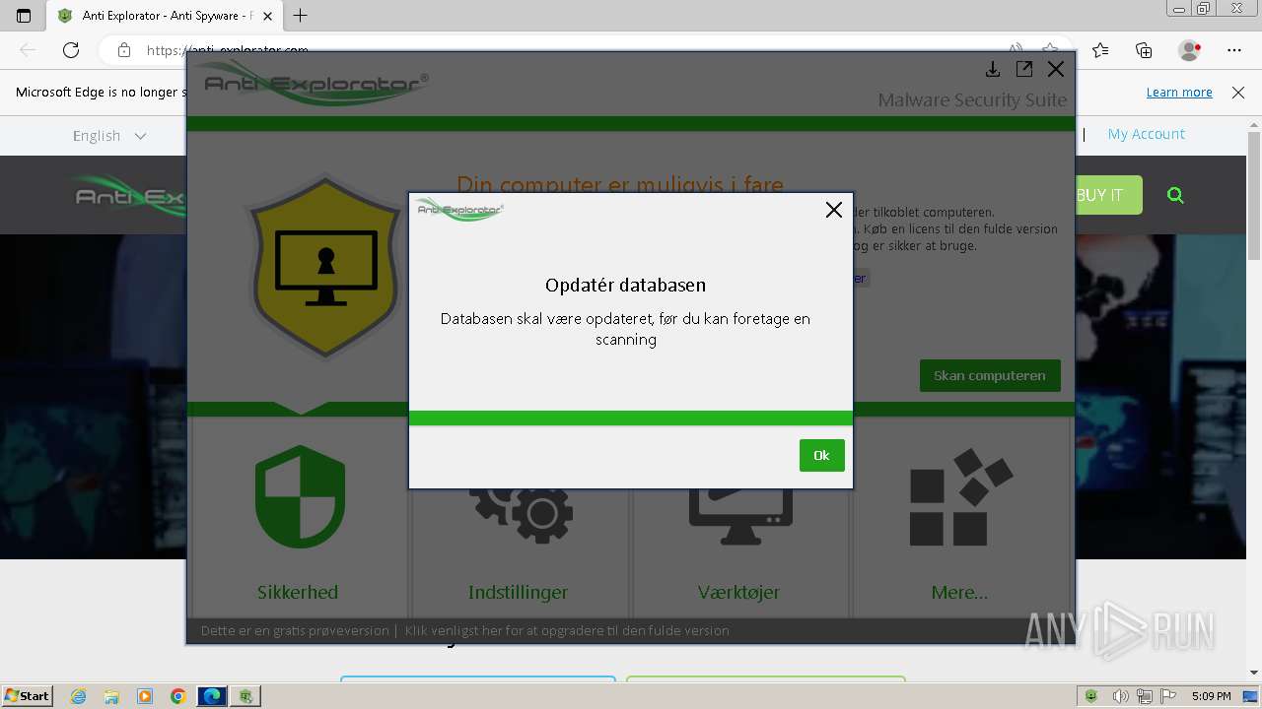
Task: Select the Anti Explorator browser tab
Action: pos(165,16)
